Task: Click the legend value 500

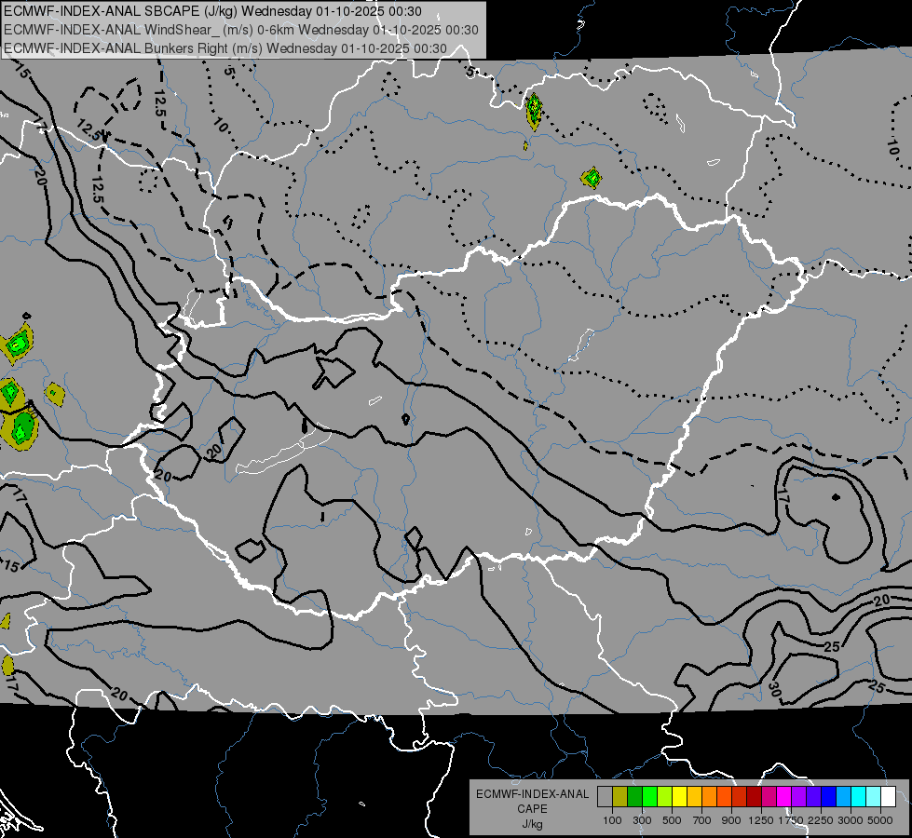Action: click(x=672, y=820)
